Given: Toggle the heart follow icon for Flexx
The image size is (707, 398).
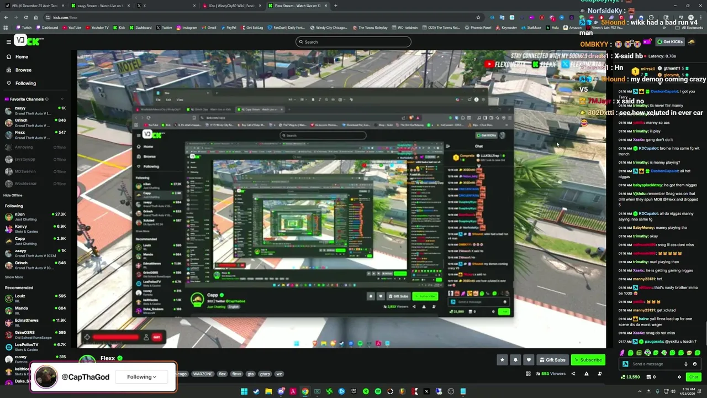Looking at the screenshot, I should [529, 360].
